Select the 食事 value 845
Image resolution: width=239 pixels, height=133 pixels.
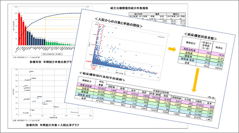[211, 107]
